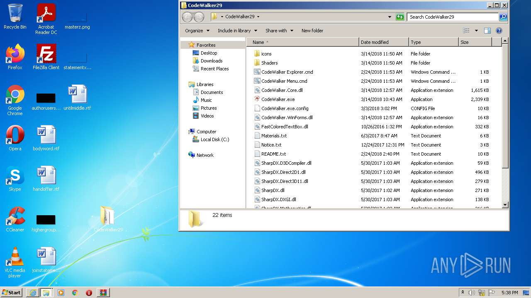Toggle the preview pane button
Screen dimensions: 531x298
pos(487,31)
